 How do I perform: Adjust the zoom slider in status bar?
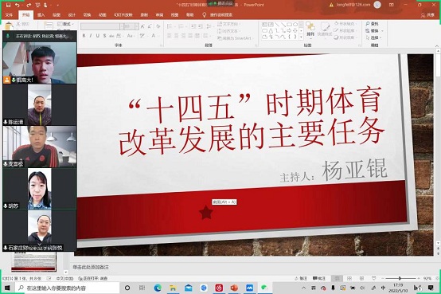tap(400, 279)
